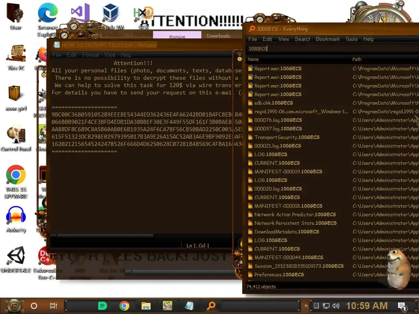This screenshot has width=419, height=314.
Task: Open File Explorer from the taskbar
Action: click(x=146, y=306)
